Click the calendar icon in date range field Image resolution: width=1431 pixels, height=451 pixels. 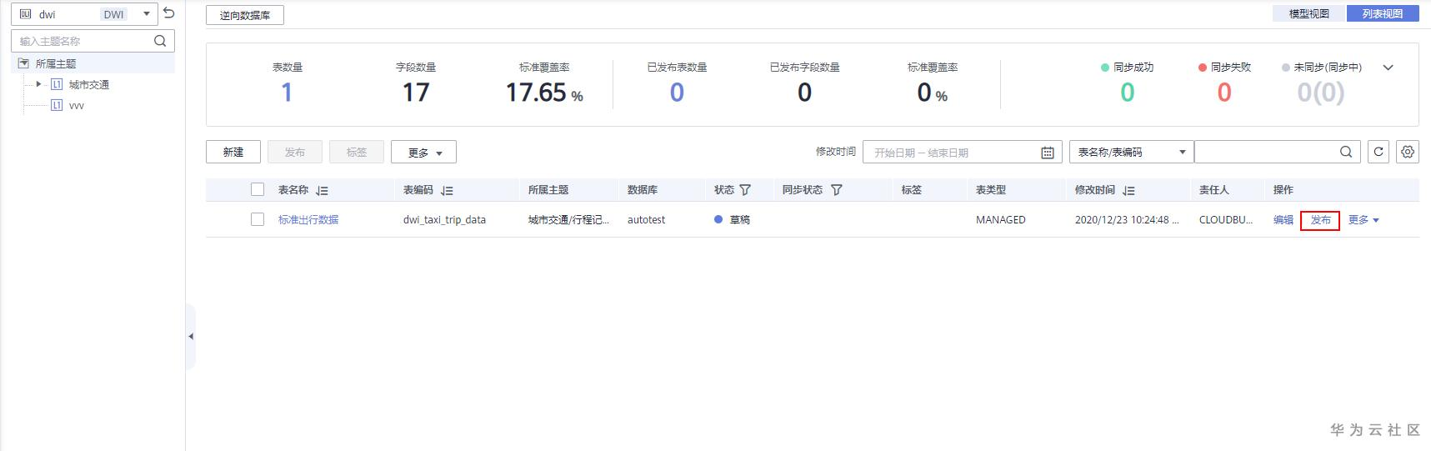[x=1048, y=153]
